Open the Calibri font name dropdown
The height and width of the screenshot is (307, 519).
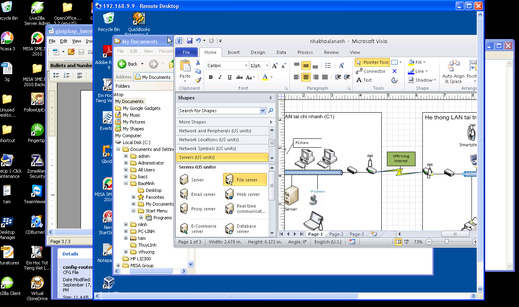coord(246,66)
